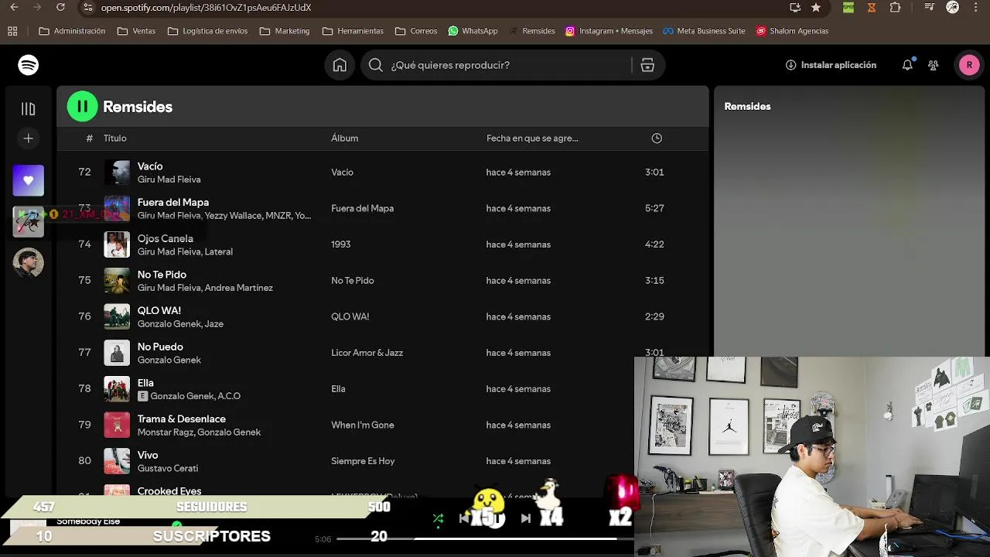
Task: Open the Liked Songs heart playlist
Action: 29,180
